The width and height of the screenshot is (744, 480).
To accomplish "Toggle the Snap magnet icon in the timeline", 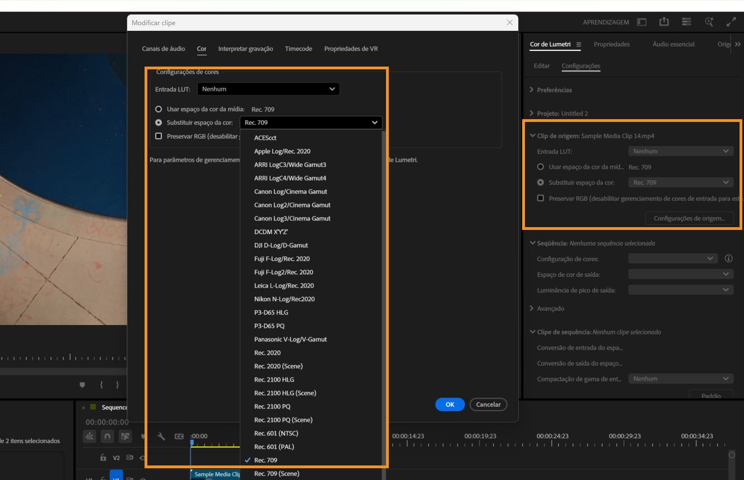I will tap(105, 436).
